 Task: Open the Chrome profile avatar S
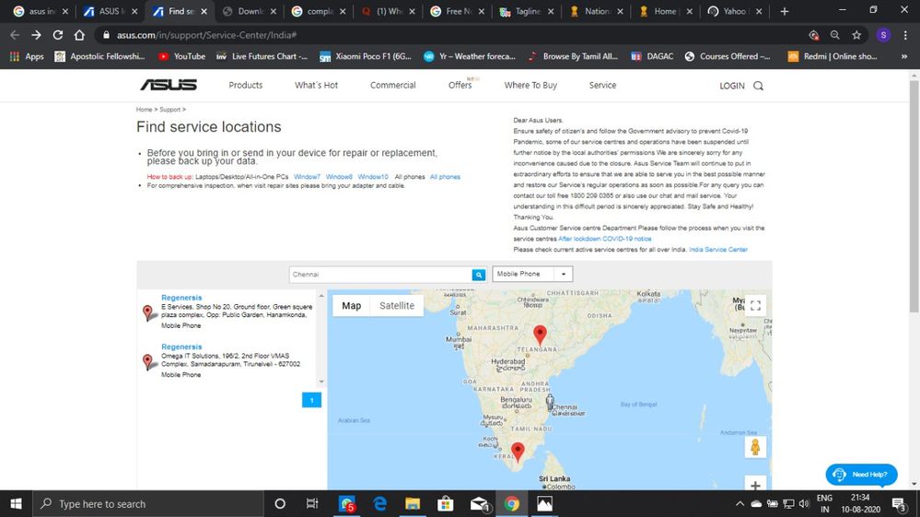[x=883, y=35]
